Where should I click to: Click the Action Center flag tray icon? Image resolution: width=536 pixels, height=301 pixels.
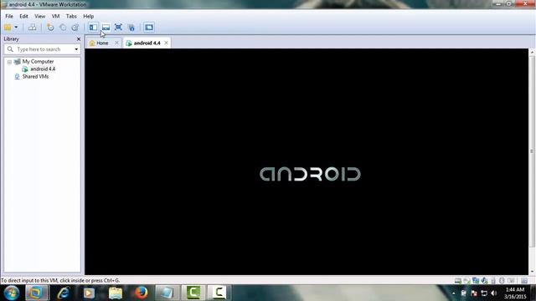(x=474, y=293)
